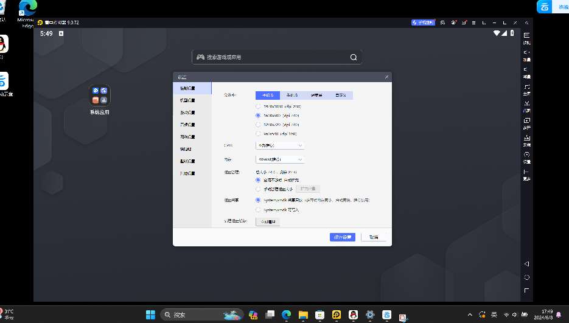This screenshot has height=323, width=569.
Task: Click the 取消 button in settings dialog
Action: pyautogui.click(x=373, y=237)
